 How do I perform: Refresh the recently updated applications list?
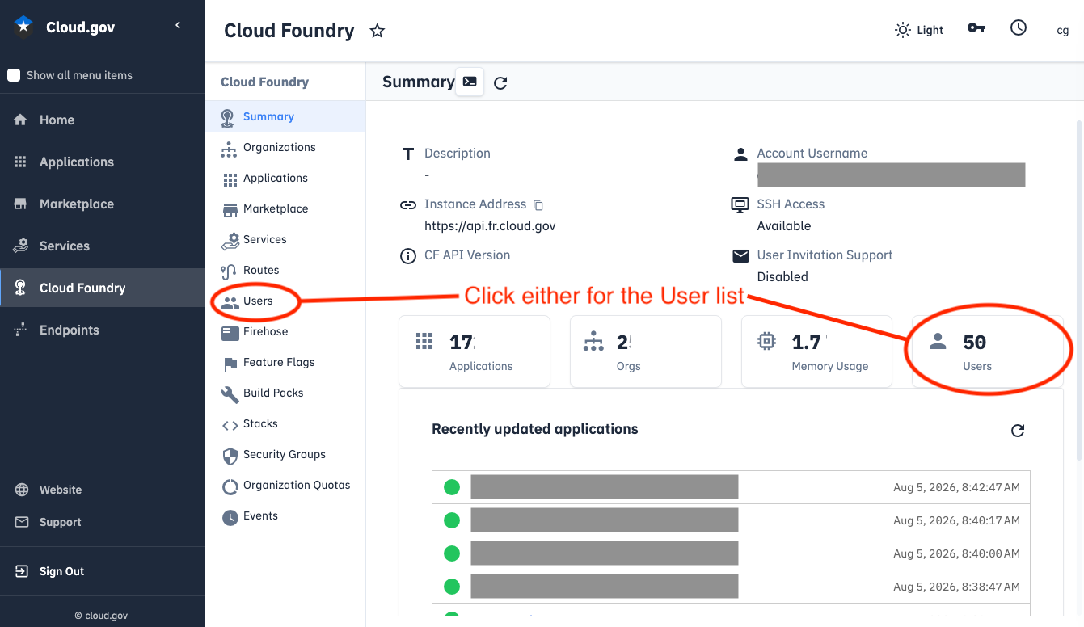(1018, 430)
